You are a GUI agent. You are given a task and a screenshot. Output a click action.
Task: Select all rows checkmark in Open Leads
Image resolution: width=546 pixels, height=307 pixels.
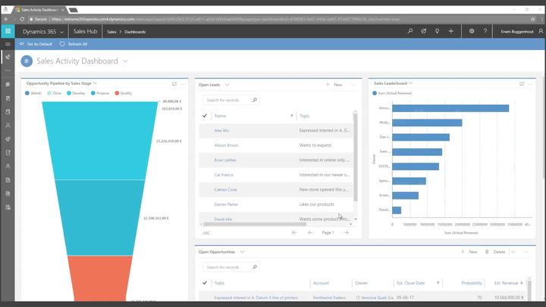pyautogui.click(x=205, y=116)
